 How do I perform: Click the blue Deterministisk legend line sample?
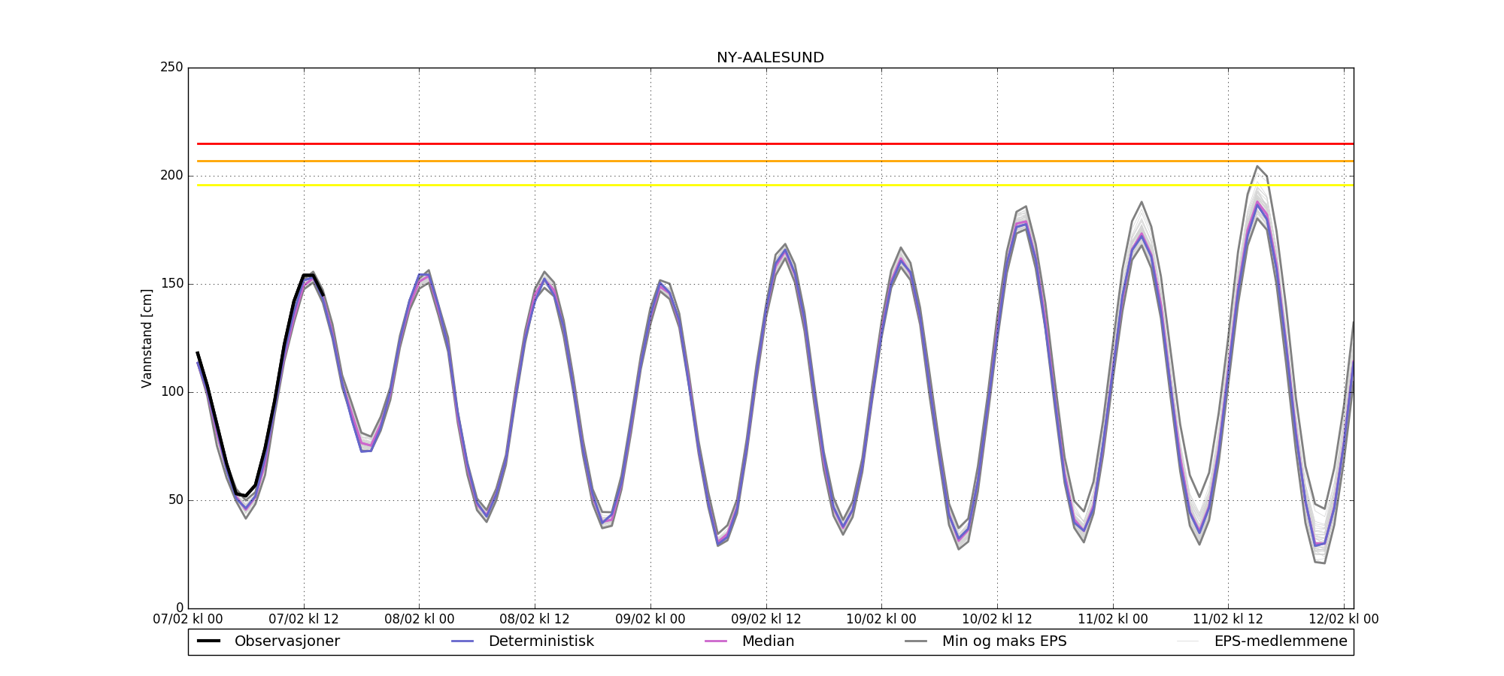(462, 641)
